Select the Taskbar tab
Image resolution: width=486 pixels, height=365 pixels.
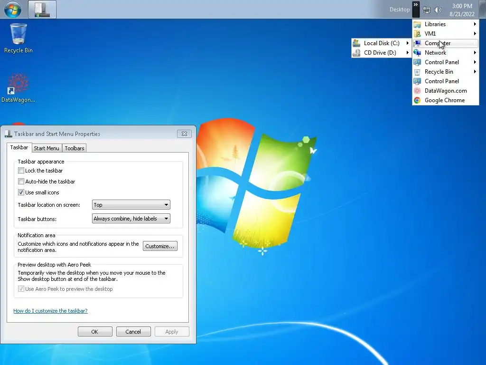point(19,147)
